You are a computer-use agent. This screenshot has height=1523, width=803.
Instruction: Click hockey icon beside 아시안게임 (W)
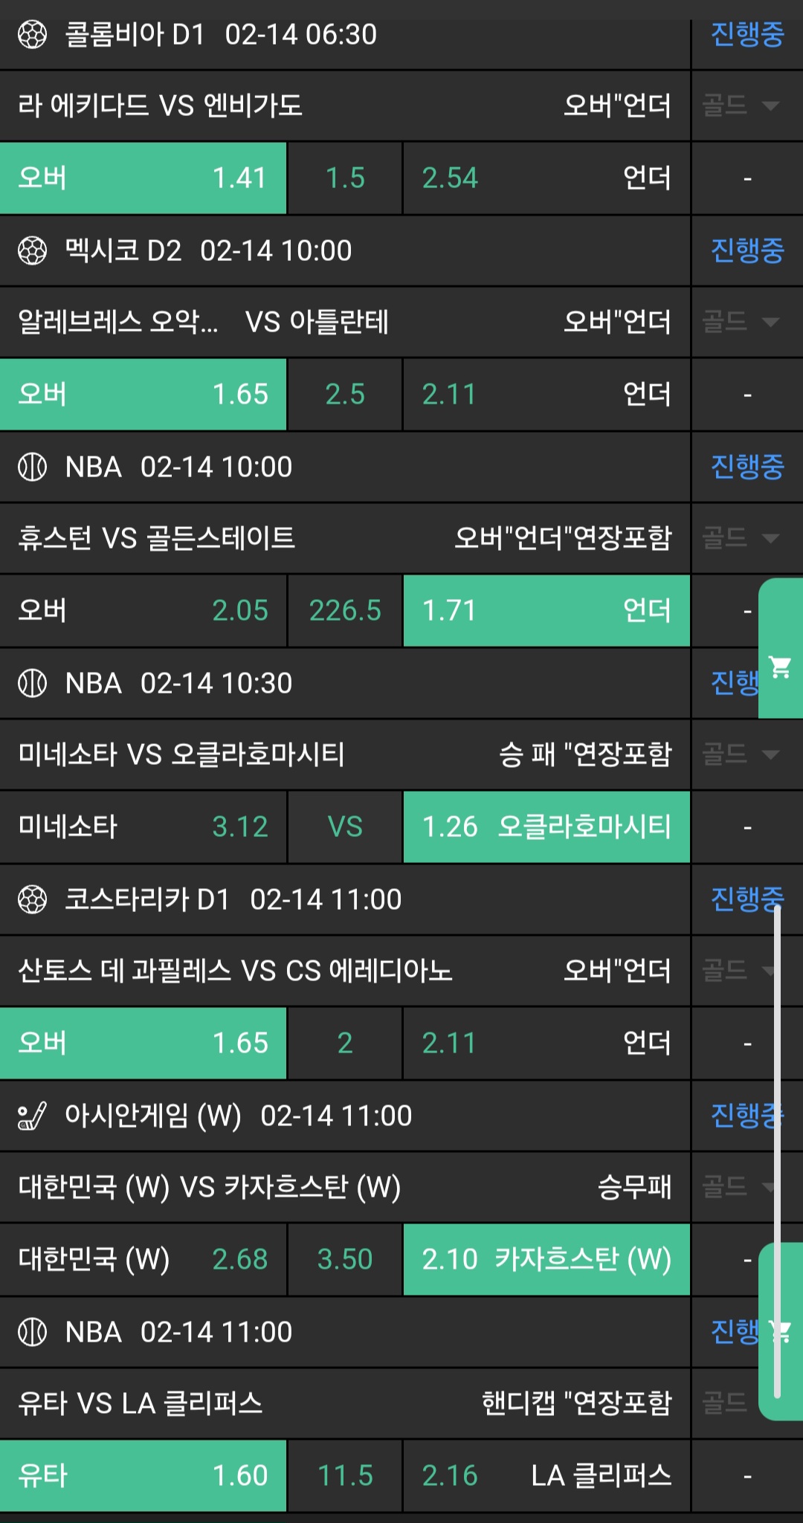tap(32, 1116)
